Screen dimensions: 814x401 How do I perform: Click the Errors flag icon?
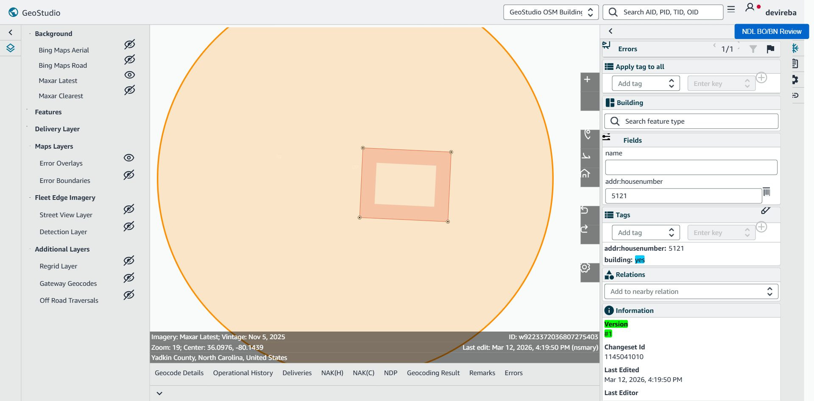770,49
